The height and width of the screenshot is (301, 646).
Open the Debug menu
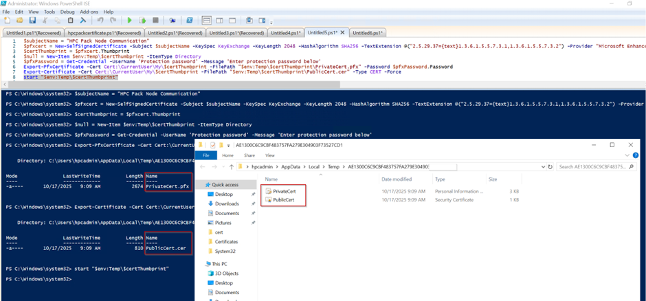pos(67,12)
